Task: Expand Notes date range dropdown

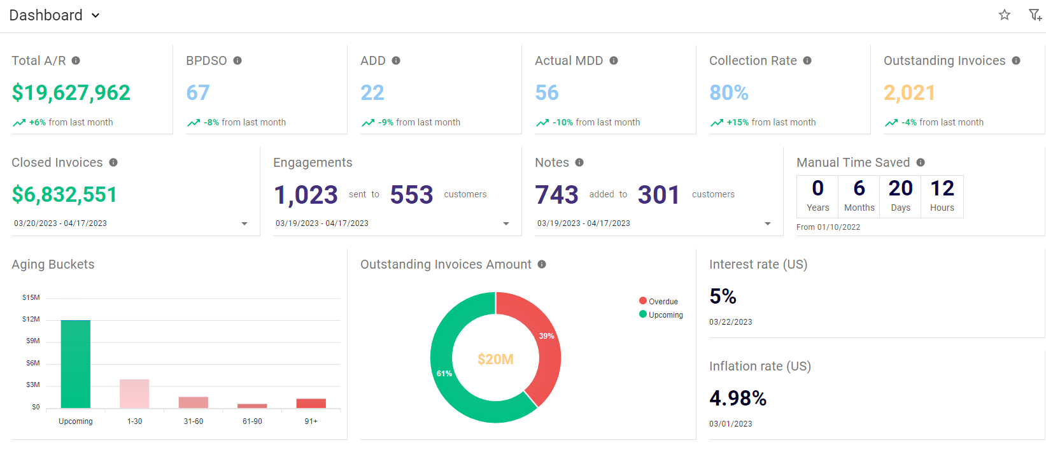Action: (768, 223)
